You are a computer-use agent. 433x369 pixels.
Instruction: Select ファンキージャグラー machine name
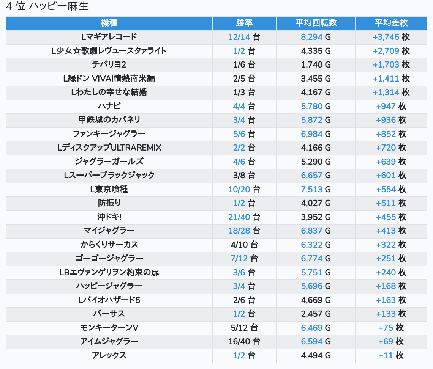(x=109, y=134)
